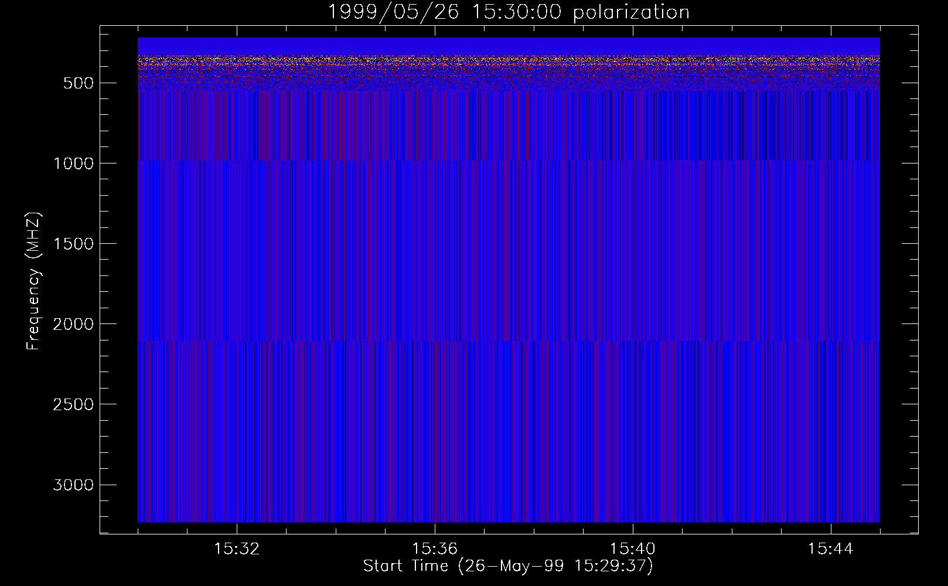Click the "Frequency (MHZ)" axis label
Screen dimensions: 948x586
click(x=33, y=281)
